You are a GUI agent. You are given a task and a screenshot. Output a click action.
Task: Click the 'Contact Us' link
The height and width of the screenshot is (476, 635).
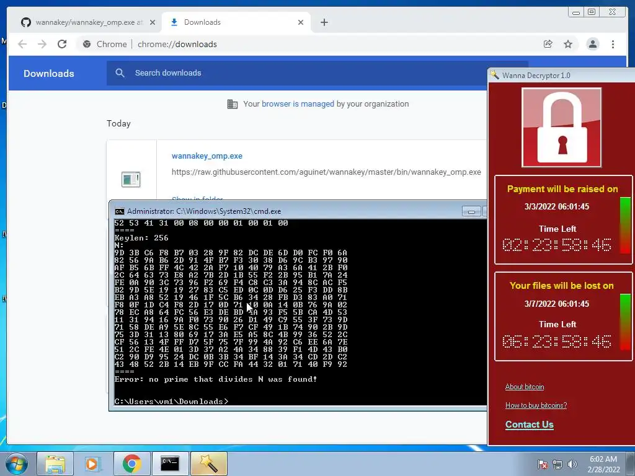(530, 425)
